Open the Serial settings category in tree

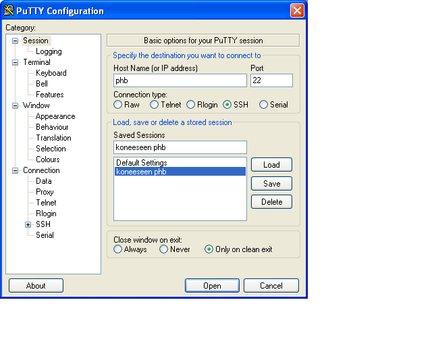(45, 235)
